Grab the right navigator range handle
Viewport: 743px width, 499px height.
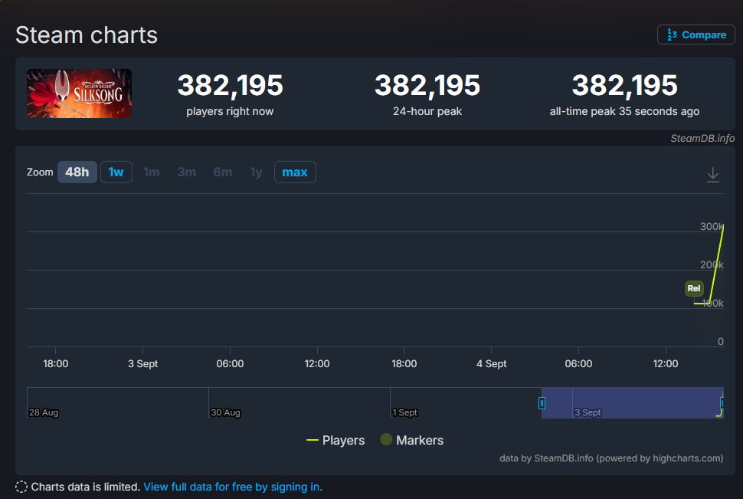click(x=722, y=403)
